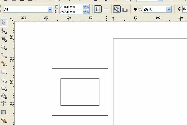Set page orientation to landscape
This screenshot has height=125, width=187.
106,10
